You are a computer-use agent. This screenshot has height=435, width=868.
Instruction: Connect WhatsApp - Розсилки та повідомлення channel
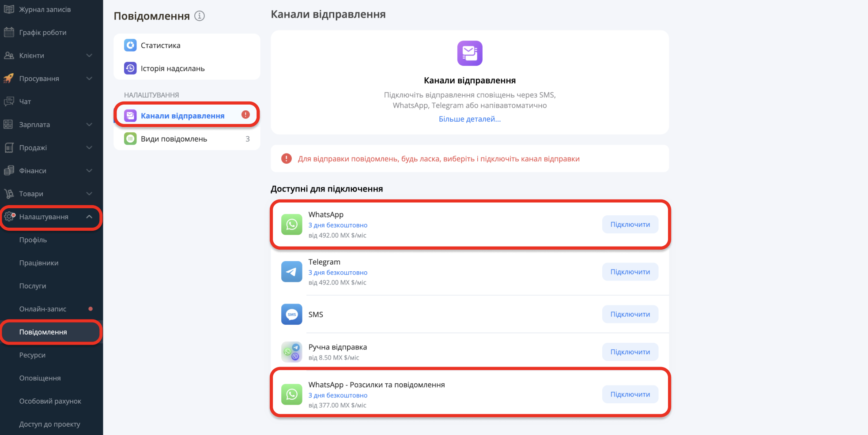pyautogui.click(x=630, y=394)
